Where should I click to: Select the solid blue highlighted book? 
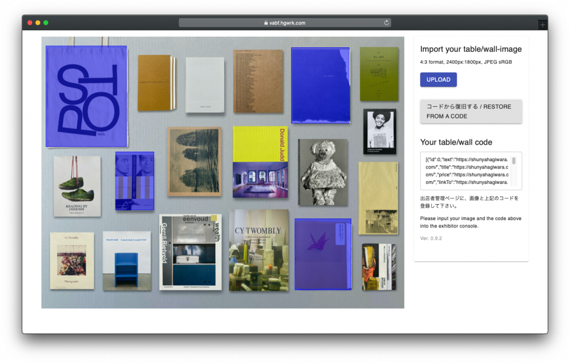pos(321,85)
